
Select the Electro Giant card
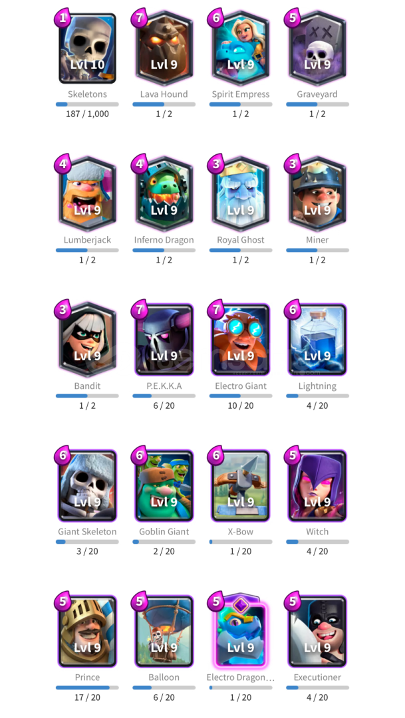click(241, 340)
